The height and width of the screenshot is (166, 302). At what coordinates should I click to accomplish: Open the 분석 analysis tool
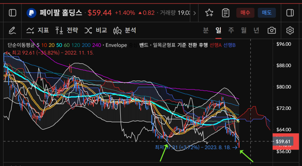tap(125, 30)
